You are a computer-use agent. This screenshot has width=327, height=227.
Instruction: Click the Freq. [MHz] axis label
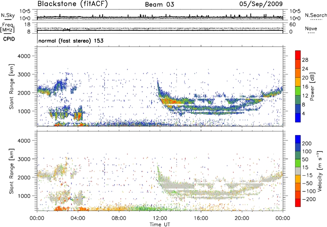7,27
